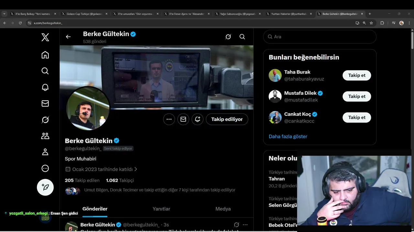
Task: Reload the page with browser refresh button
Action: (x=20, y=23)
